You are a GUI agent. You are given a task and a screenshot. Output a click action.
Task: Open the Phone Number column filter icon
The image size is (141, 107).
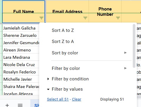[x=118, y=18]
